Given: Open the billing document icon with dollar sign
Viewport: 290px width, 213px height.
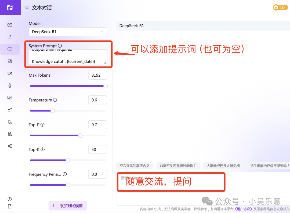Looking at the screenshot, I should point(10,122).
